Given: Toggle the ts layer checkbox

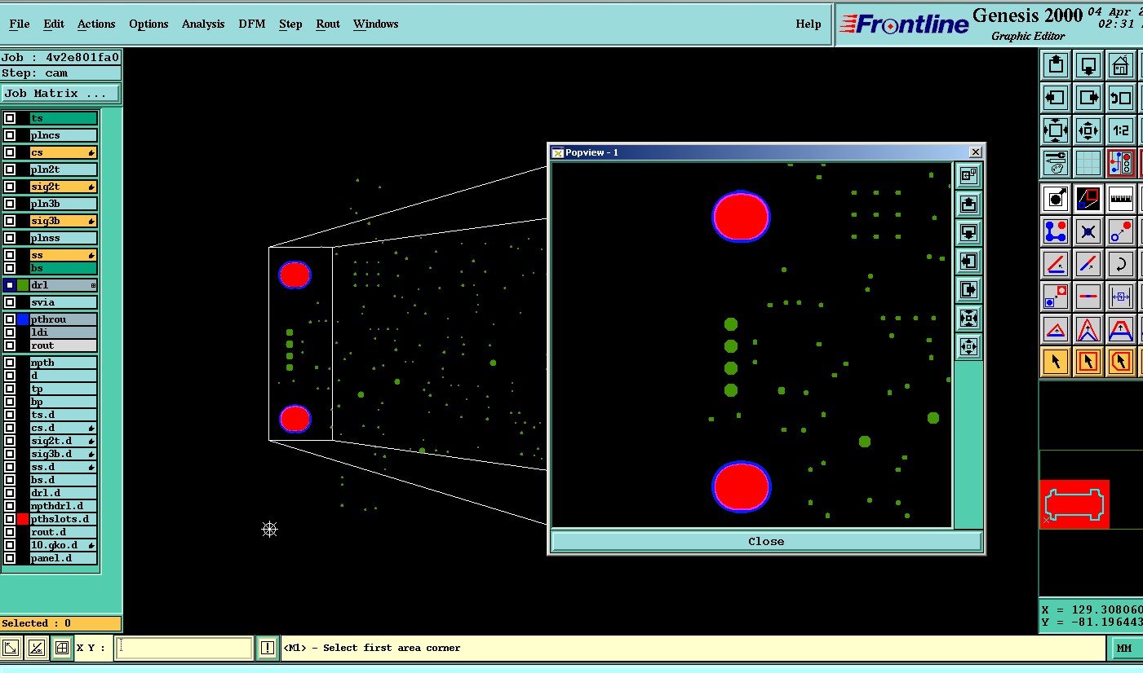Looking at the screenshot, I should [10, 118].
